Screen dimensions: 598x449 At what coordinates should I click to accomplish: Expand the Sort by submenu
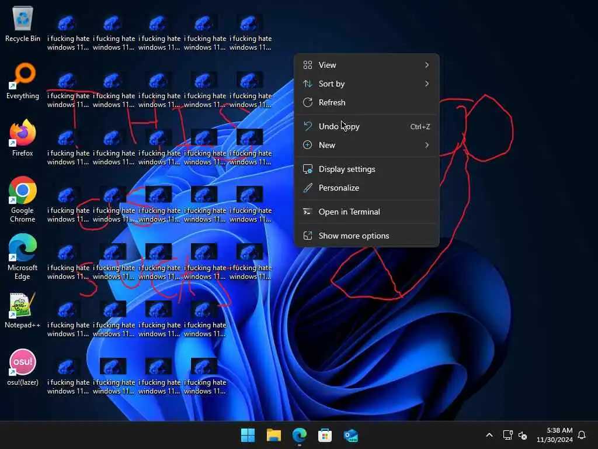click(x=367, y=84)
